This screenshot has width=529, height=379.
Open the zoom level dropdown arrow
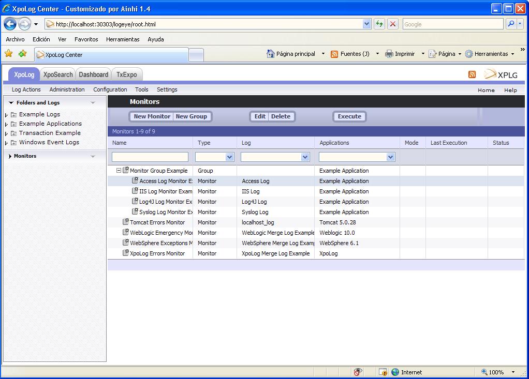coord(513,372)
